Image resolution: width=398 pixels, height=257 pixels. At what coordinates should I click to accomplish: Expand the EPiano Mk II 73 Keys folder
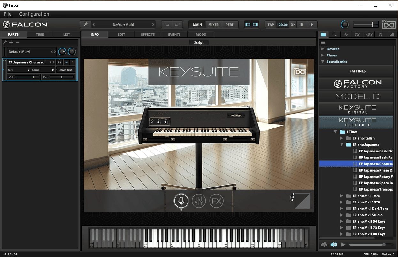(x=342, y=227)
